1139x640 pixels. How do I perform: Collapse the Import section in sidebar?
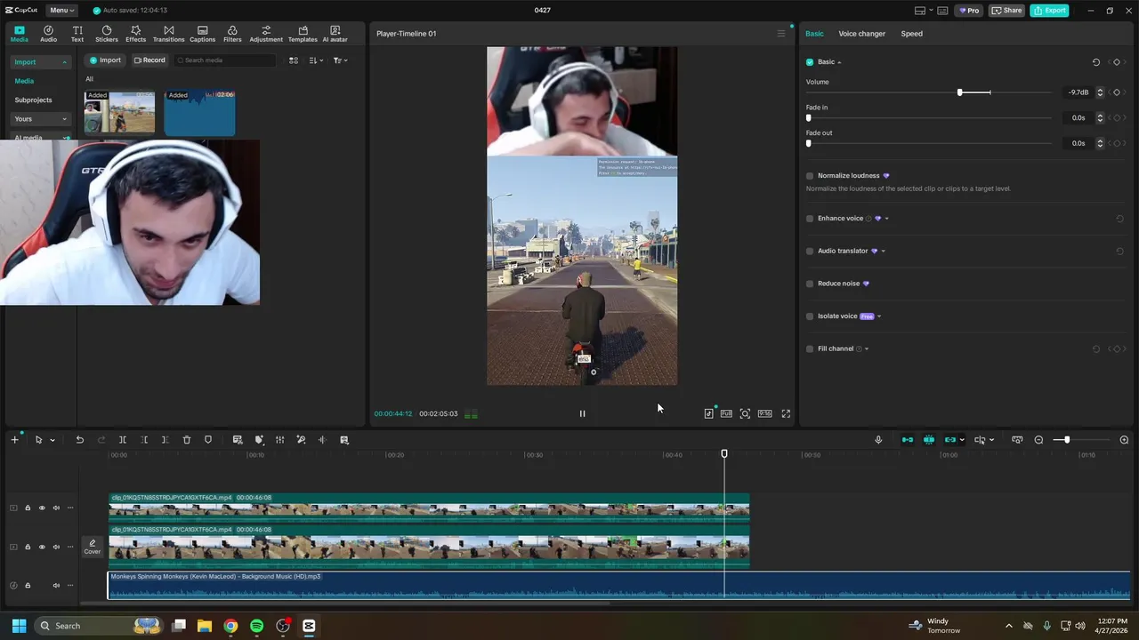click(x=64, y=62)
